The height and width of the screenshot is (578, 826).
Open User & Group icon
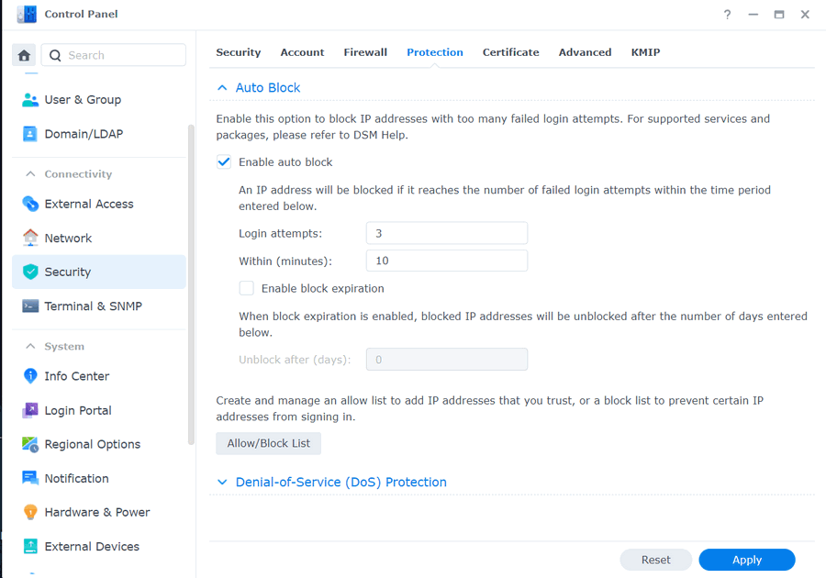tap(30, 100)
